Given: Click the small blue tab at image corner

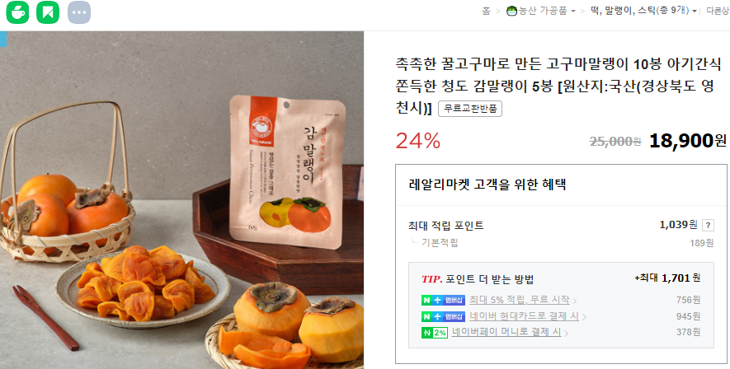Looking at the screenshot, I should pyautogui.click(x=3, y=39).
